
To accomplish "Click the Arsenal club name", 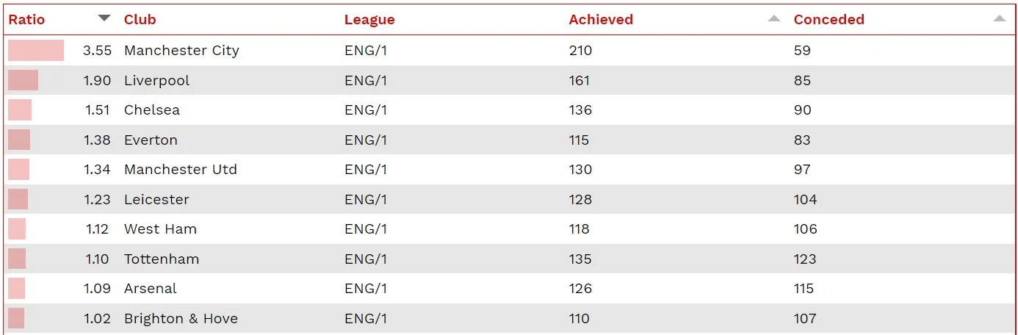I will point(150,289).
